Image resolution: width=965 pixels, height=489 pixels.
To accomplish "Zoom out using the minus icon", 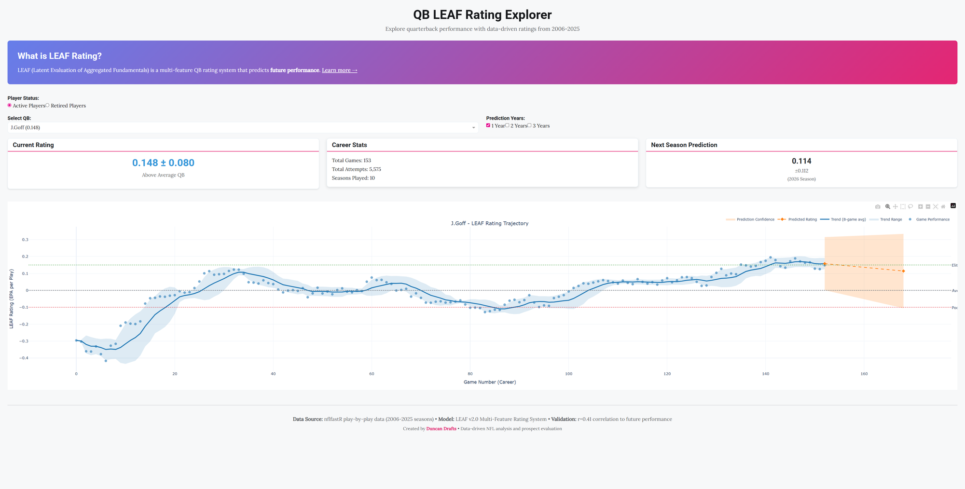I will (928, 206).
